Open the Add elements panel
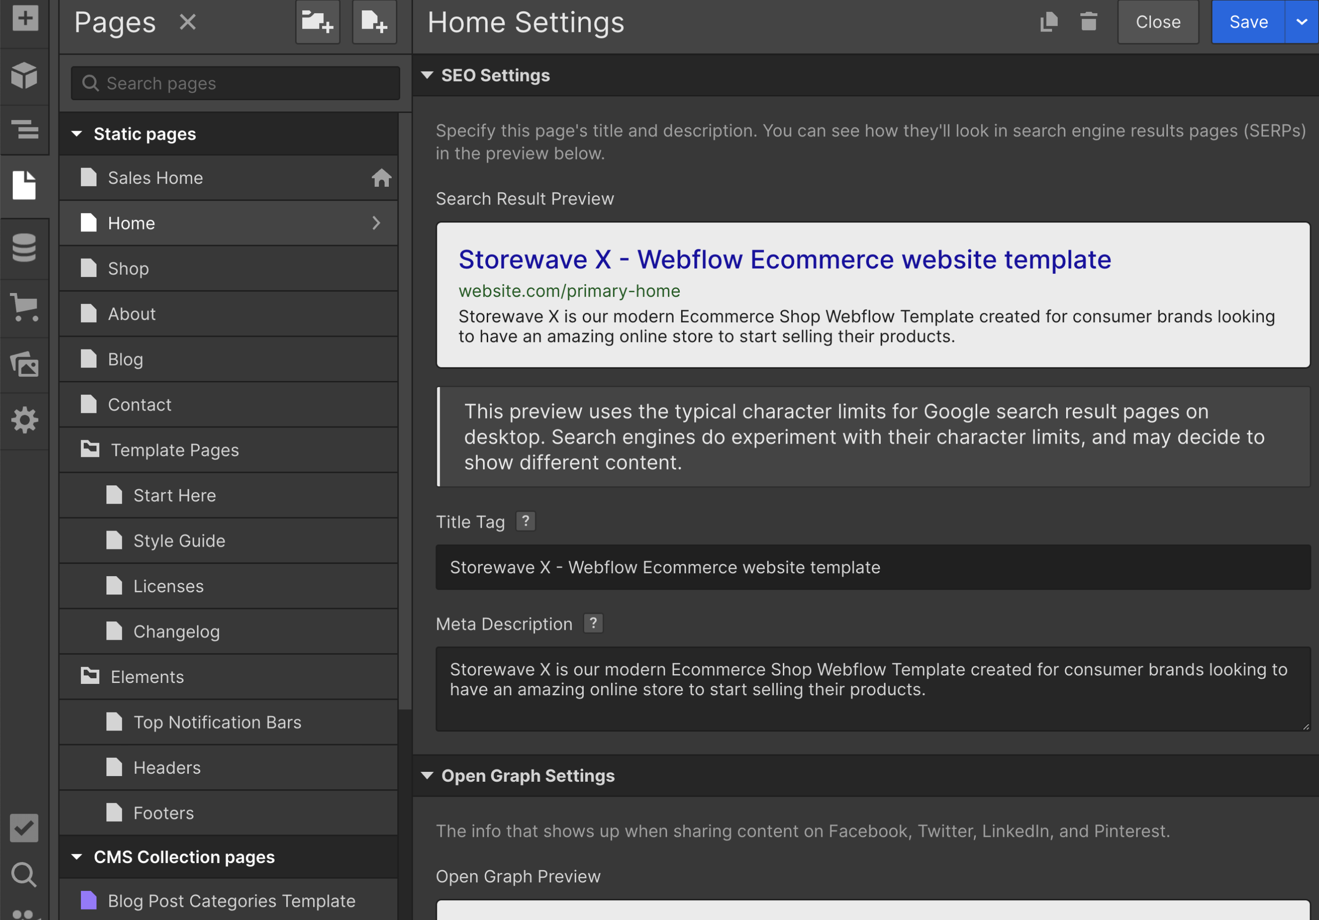Image resolution: width=1319 pixels, height=920 pixels. point(24,18)
